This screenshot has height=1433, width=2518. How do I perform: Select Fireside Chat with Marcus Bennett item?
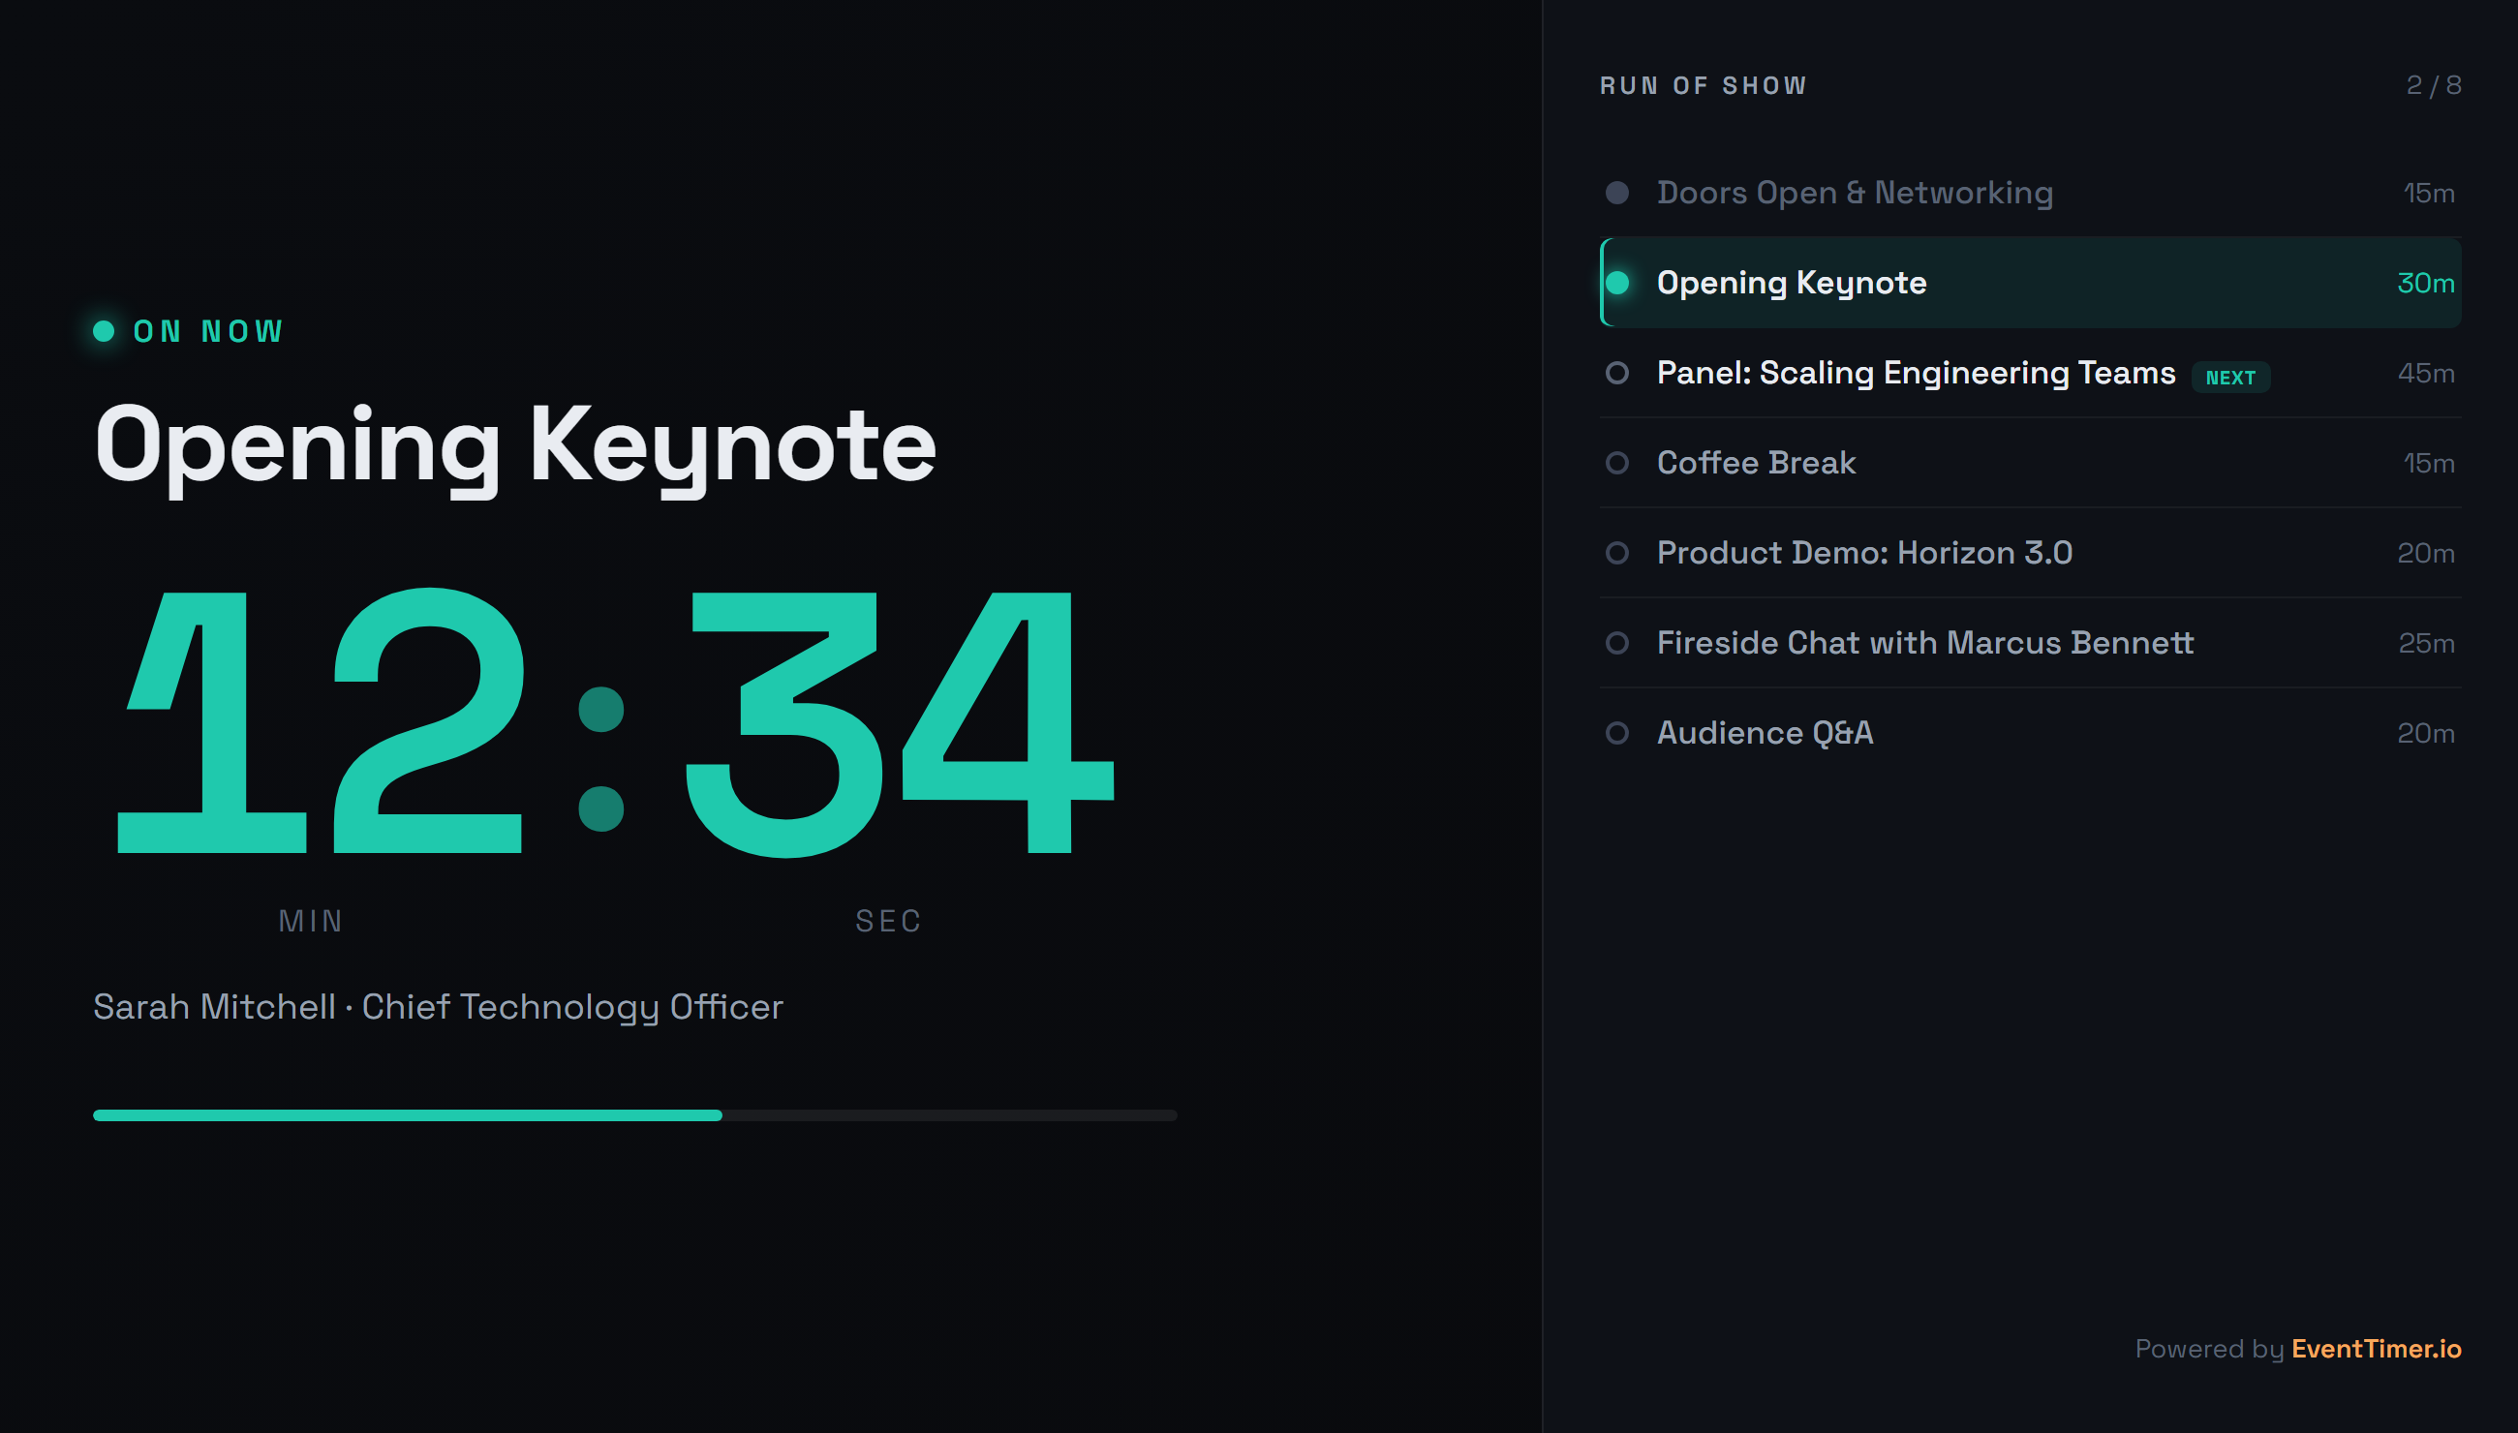click(2030, 643)
